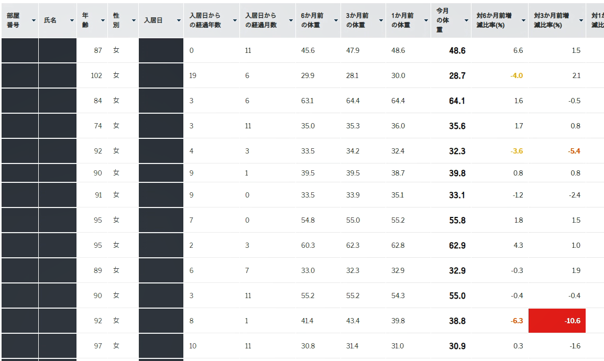Viewport: 604px width, 361px height.
Task: Select the current weight cell 64.1
Action: click(457, 101)
